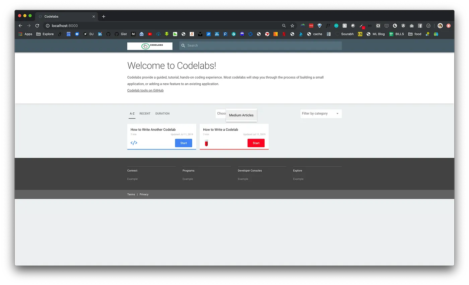Open the Netflix bookmark icon

(284, 34)
